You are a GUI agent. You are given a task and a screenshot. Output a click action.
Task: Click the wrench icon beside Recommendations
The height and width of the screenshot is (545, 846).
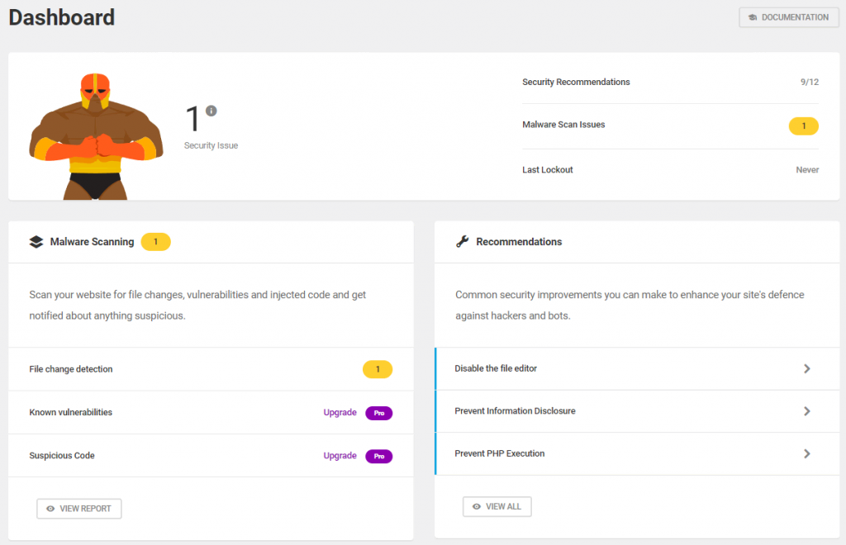pyautogui.click(x=463, y=241)
